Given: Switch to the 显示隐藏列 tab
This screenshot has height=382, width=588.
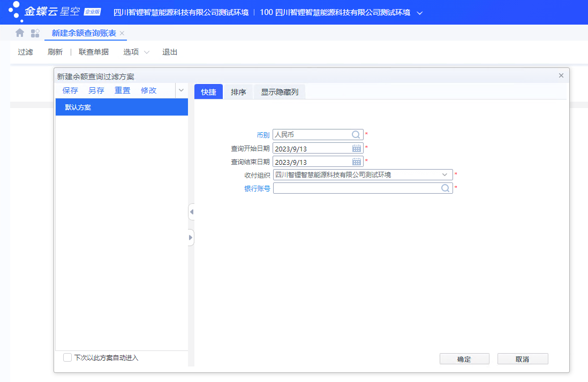Looking at the screenshot, I should click(280, 92).
